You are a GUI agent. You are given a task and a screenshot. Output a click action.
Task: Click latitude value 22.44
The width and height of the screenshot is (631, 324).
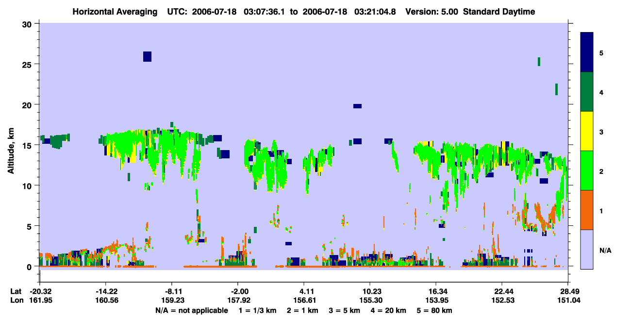click(502, 291)
